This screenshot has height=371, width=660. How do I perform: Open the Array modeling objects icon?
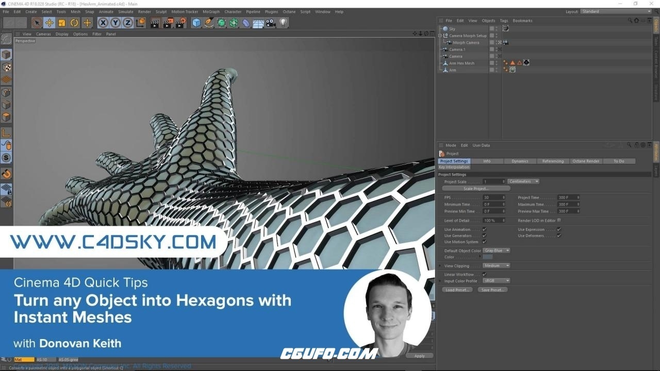click(x=234, y=23)
